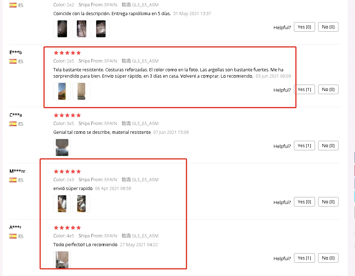Vote Yes (1) on A***r's review
355x276 pixels.
[x=304, y=258]
